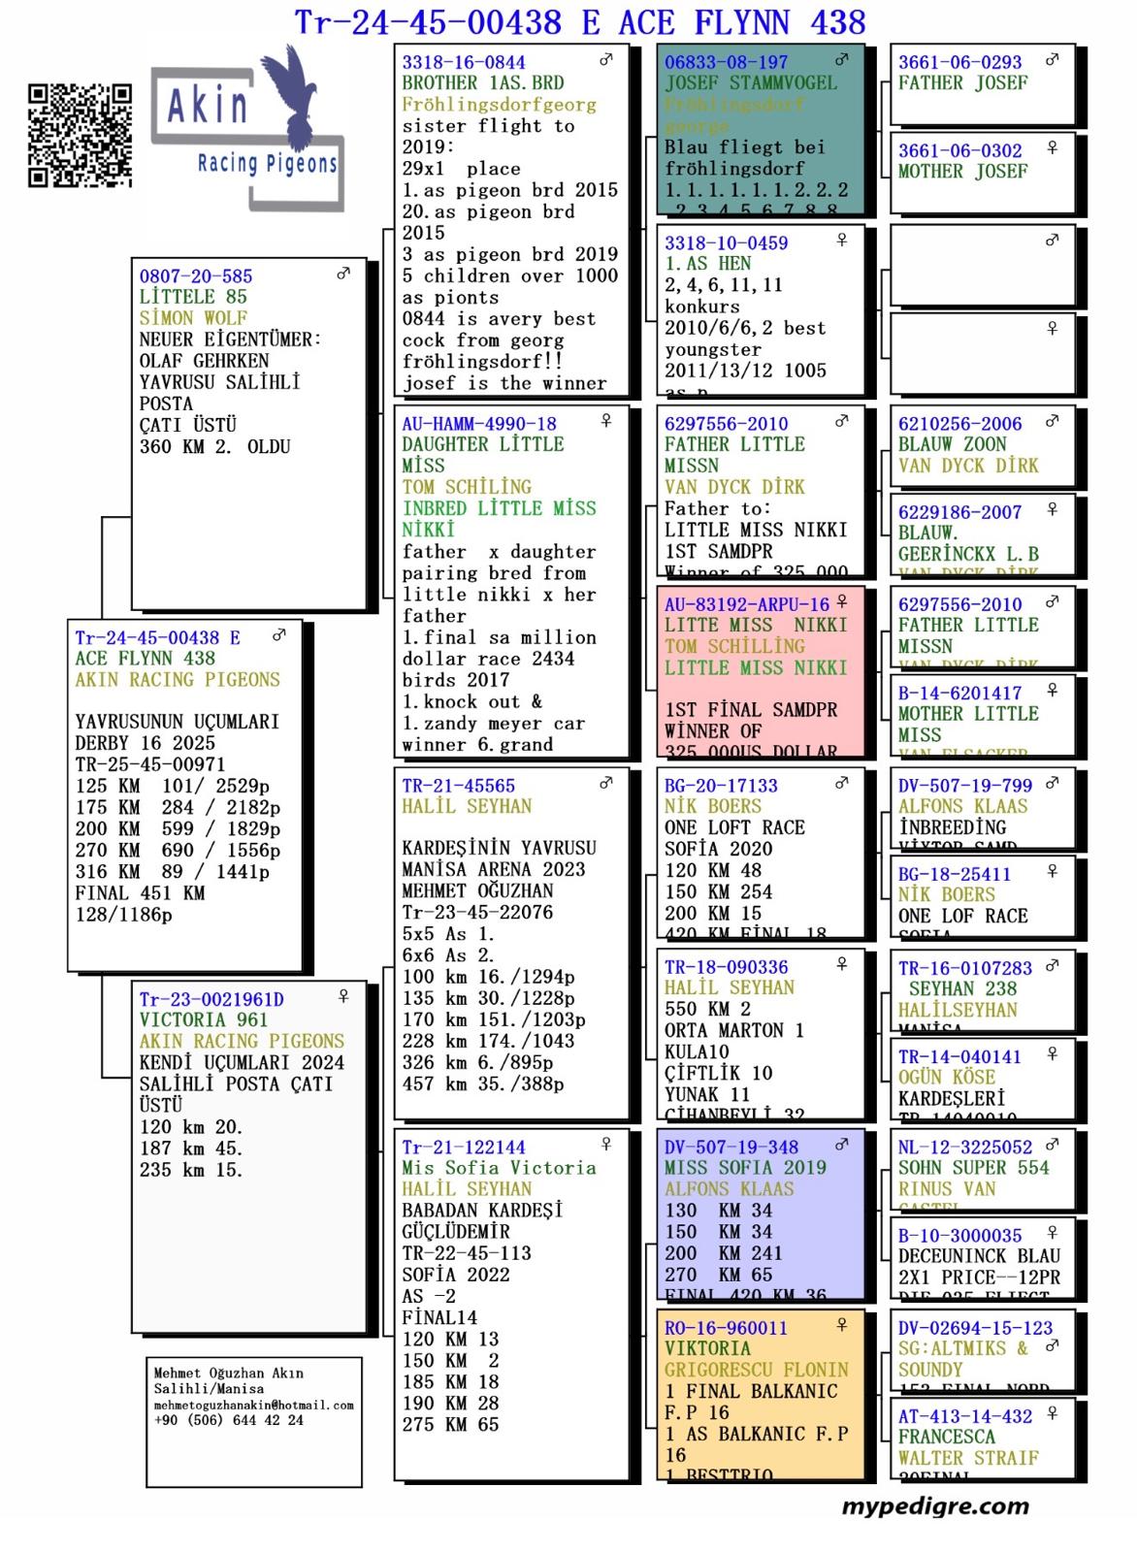The width and height of the screenshot is (1137, 1552).
Task: Click the empty sire box above BLAUW ZOON
Action: tap(982, 264)
